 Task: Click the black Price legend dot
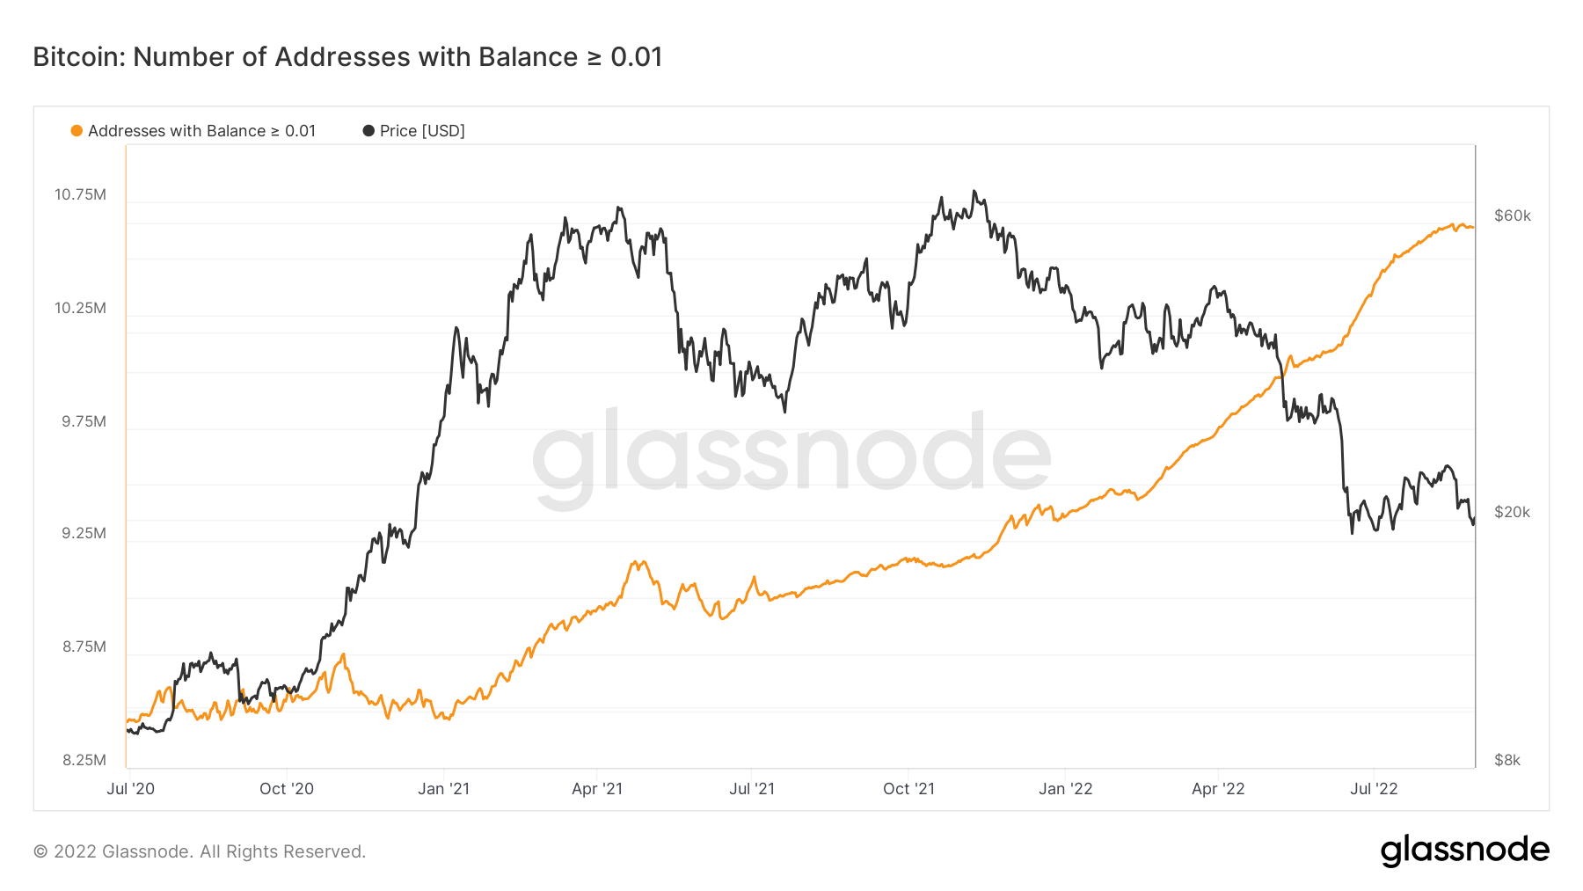pyautogui.click(x=368, y=131)
